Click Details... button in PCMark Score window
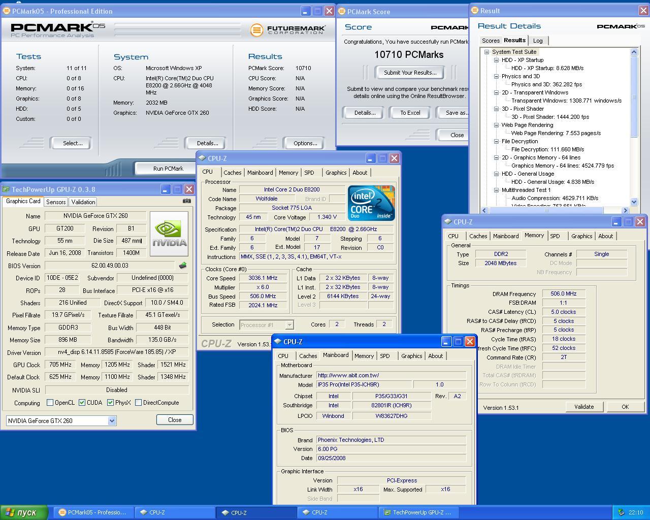The height and width of the screenshot is (520, 650). point(365,113)
